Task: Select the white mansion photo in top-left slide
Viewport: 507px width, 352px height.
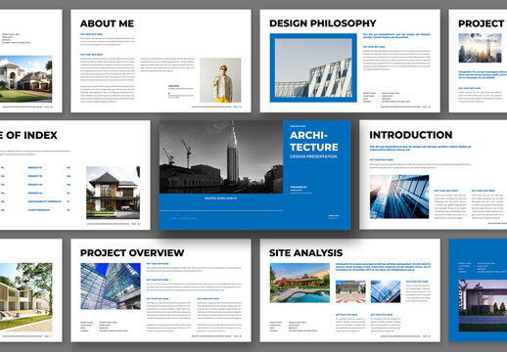Action: 25,79
